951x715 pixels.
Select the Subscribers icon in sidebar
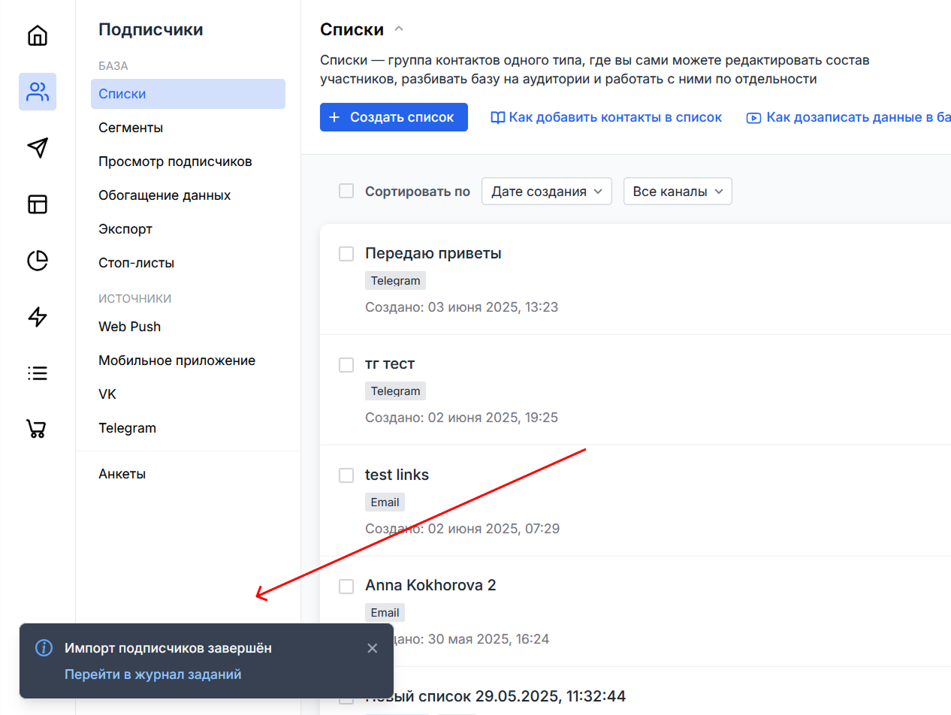37,92
